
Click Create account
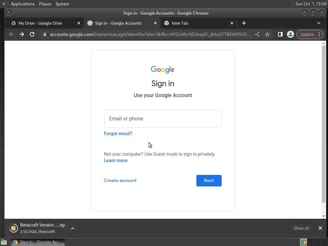[x=120, y=180]
